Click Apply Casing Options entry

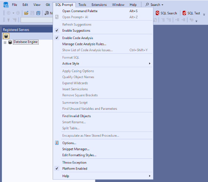click(103, 71)
